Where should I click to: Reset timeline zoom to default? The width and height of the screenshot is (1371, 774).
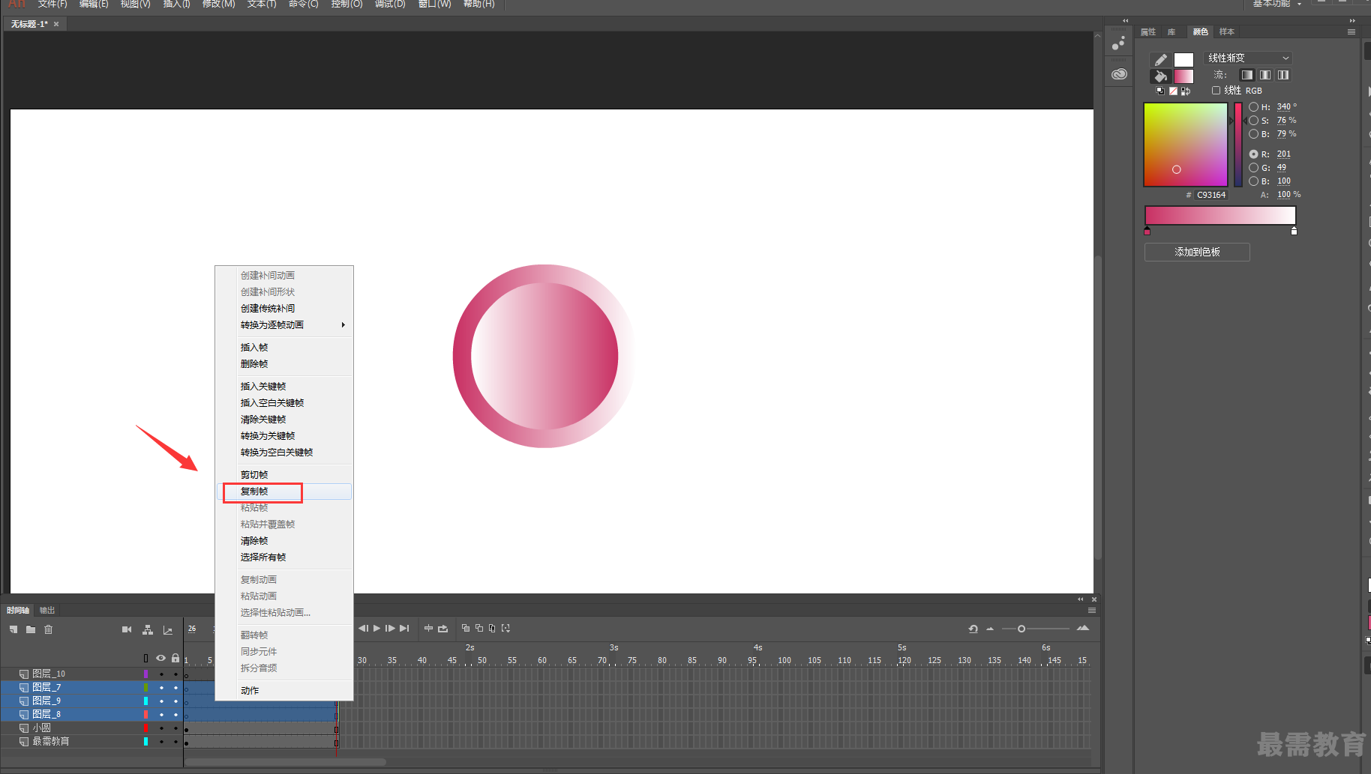pos(973,629)
